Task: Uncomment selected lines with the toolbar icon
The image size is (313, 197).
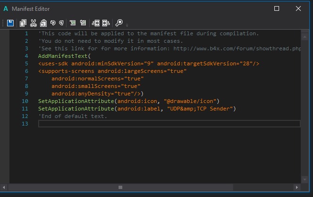Action: click(x=83, y=23)
